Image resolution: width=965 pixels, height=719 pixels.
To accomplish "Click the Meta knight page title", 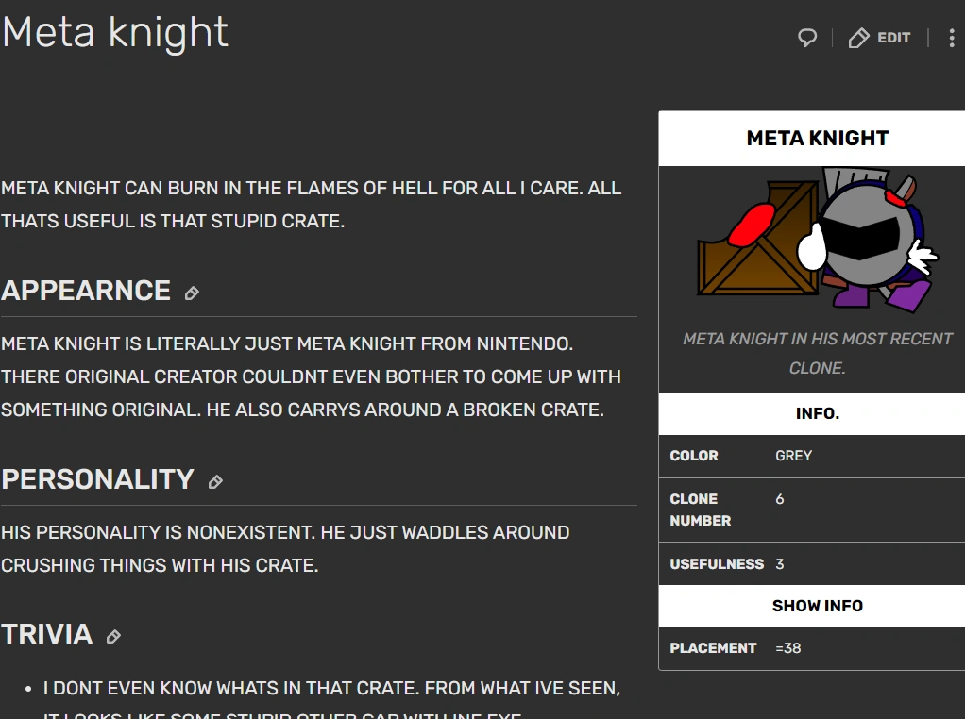I will click(115, 32).
